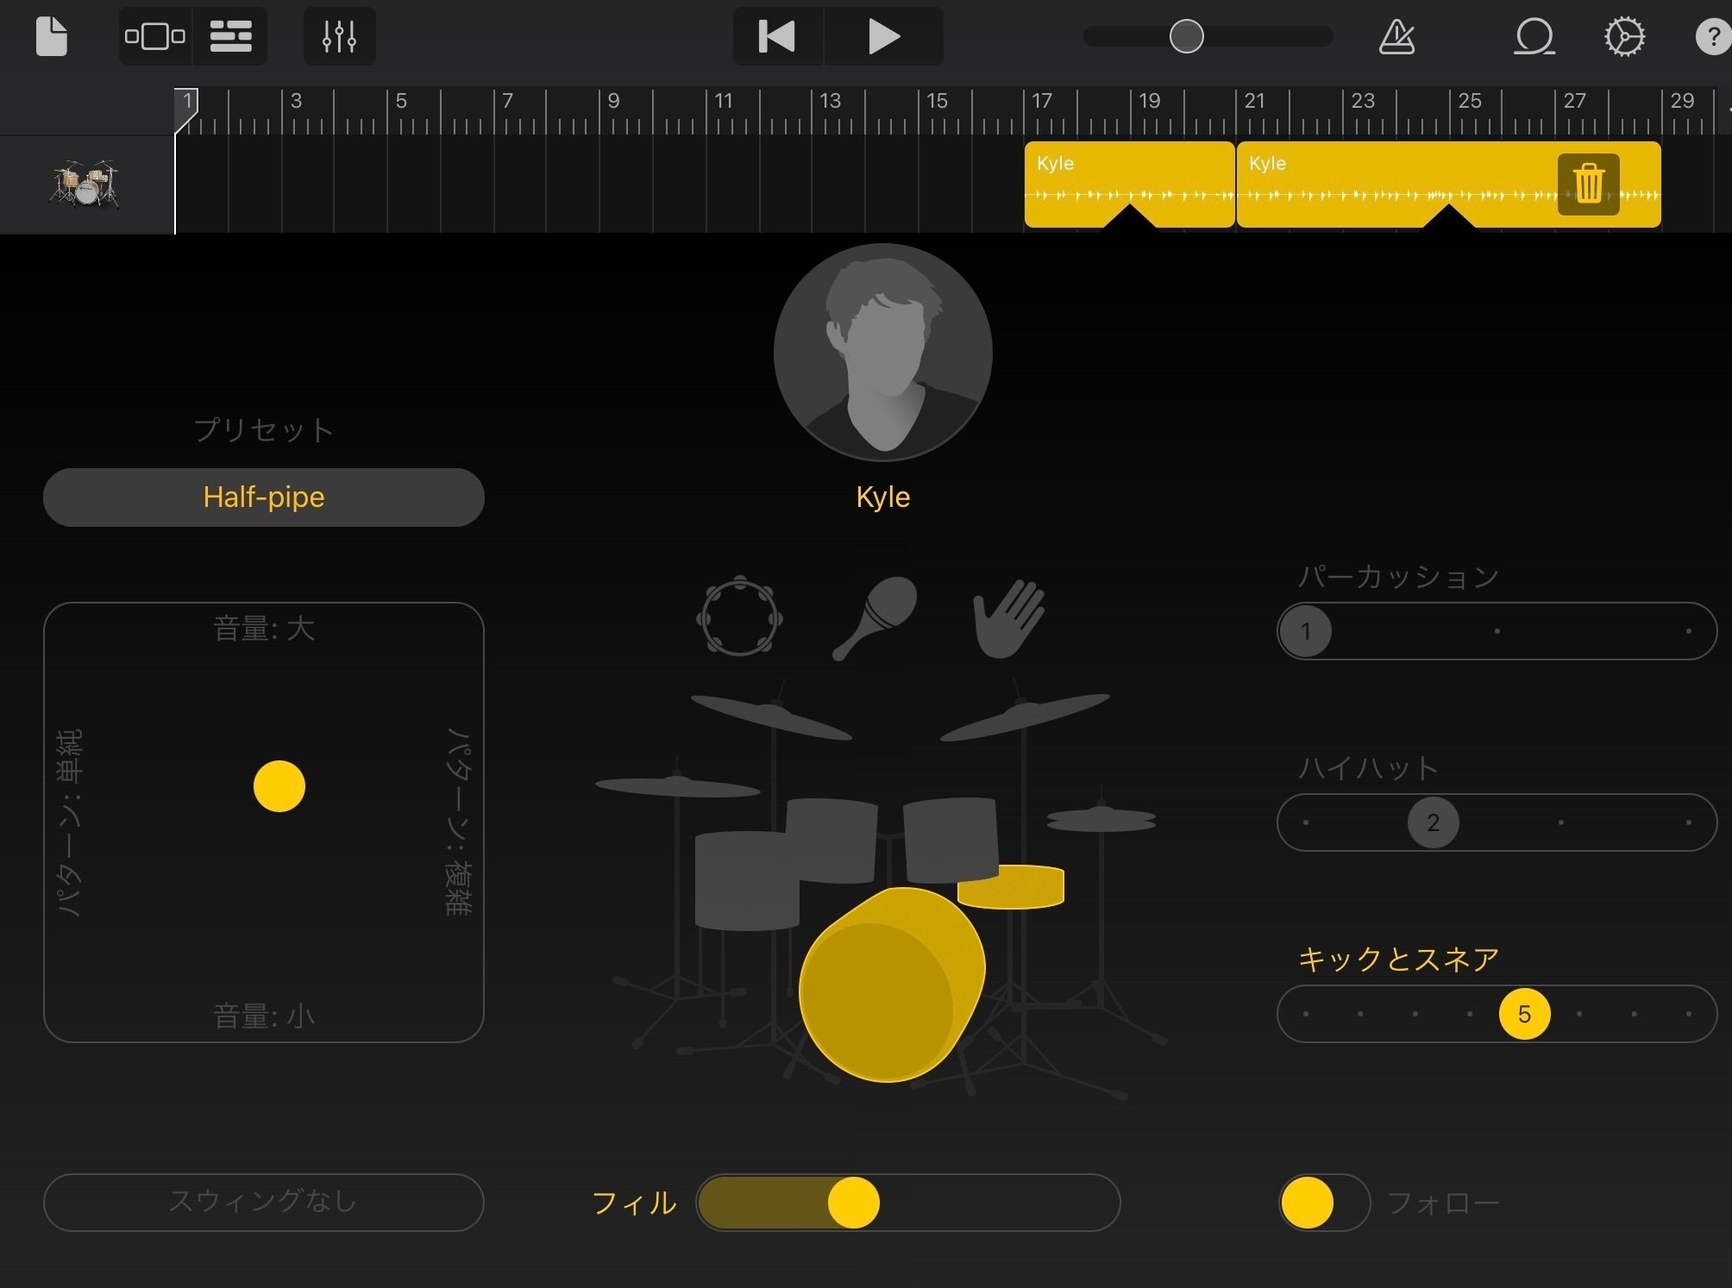Adjust the master volume slider knob
This screenshot has height=1288, width=1732.
[1186, 36]
